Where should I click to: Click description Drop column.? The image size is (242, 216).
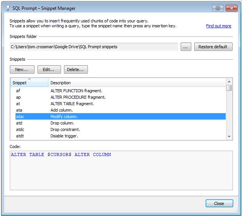point(62,123)
